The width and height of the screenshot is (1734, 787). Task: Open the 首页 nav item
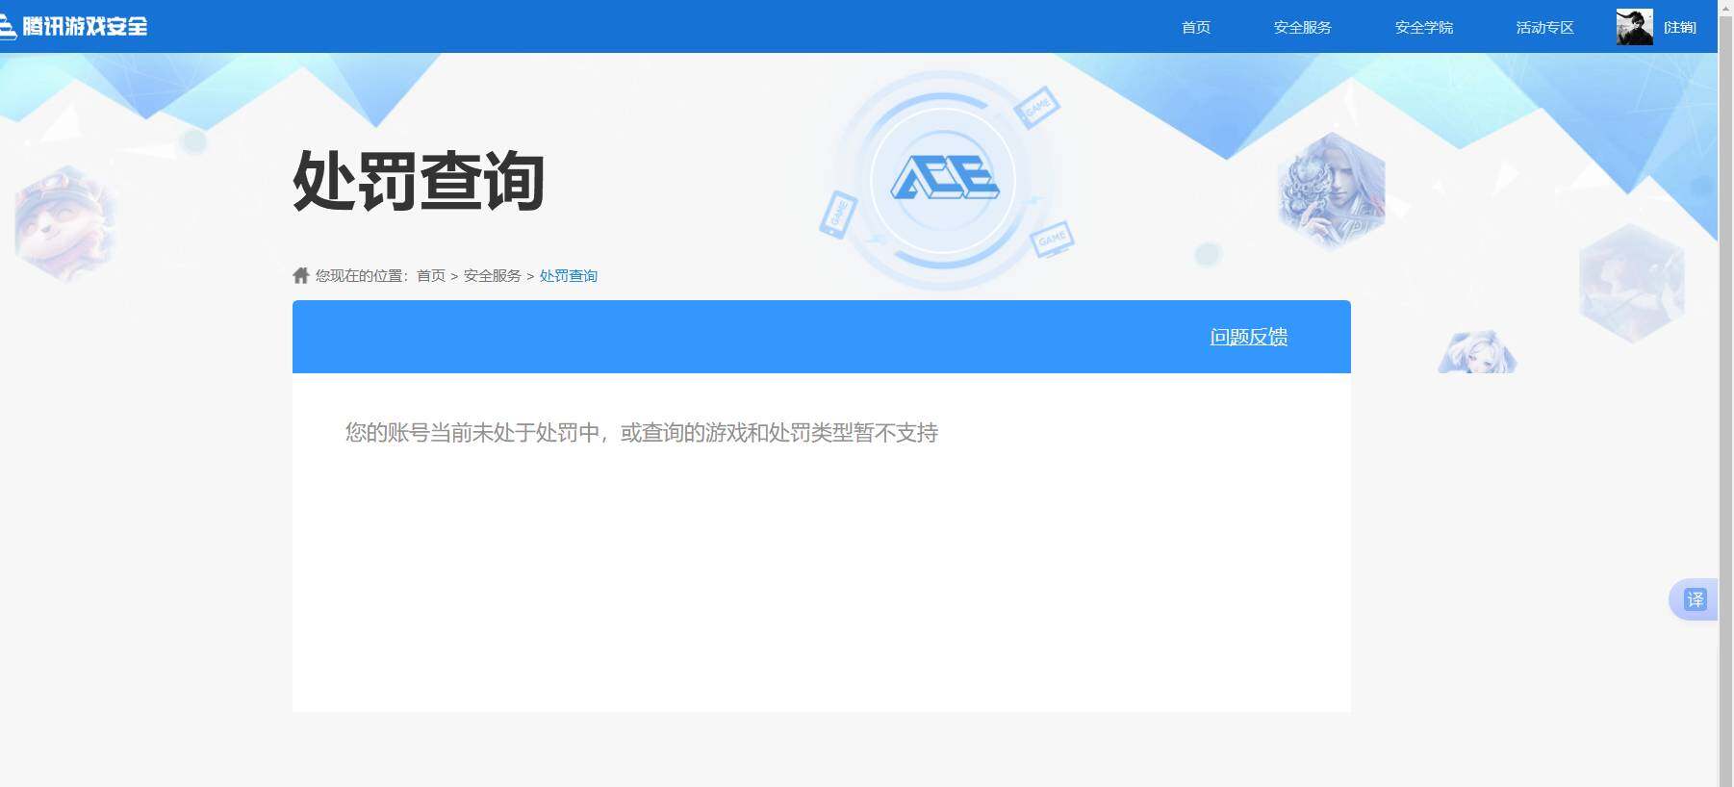click(1196, 27)
